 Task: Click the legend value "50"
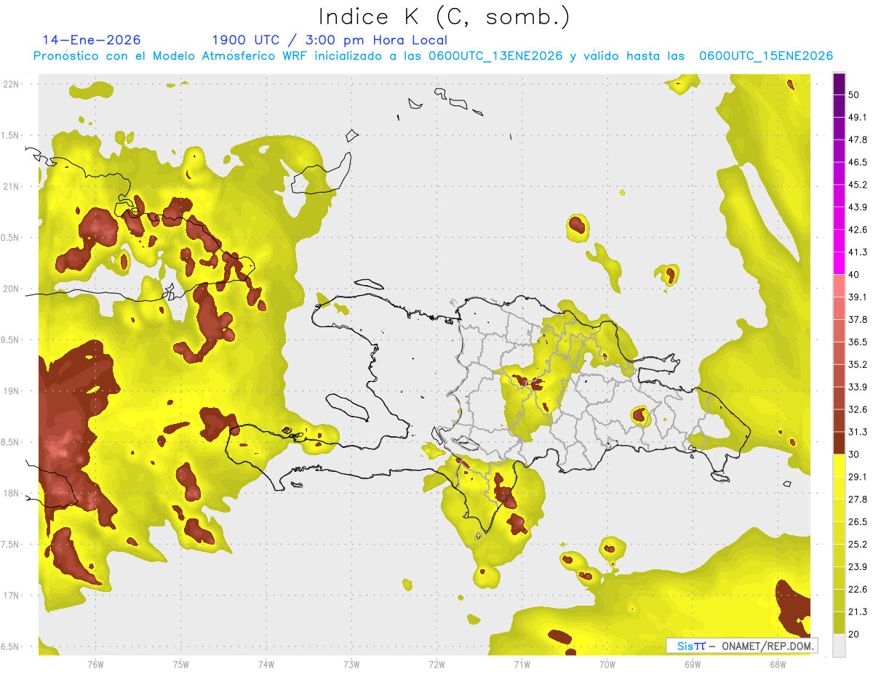click(854, 95)
